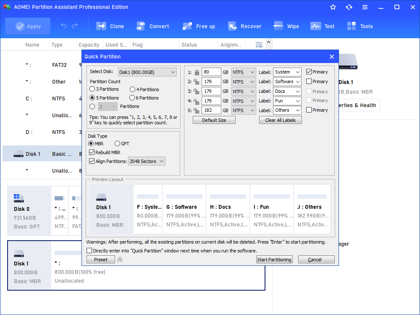The image size is (420, 315).
Task: Click the Clone toolbar icon
Action: tap(101, 26)
